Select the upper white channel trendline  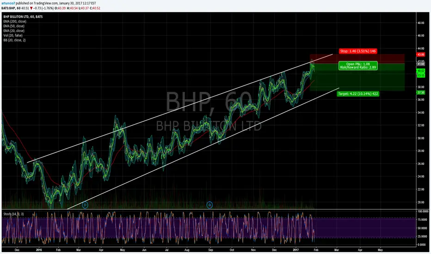tap(180, 108)
